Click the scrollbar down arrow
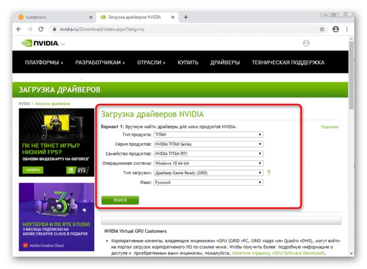Image resolution: width=367 pixels, height=269 pixels. pos(351,253)
